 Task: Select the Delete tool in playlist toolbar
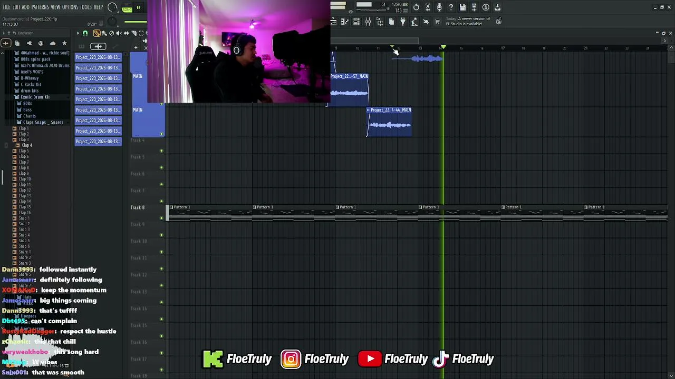click(x=111, y=33)
